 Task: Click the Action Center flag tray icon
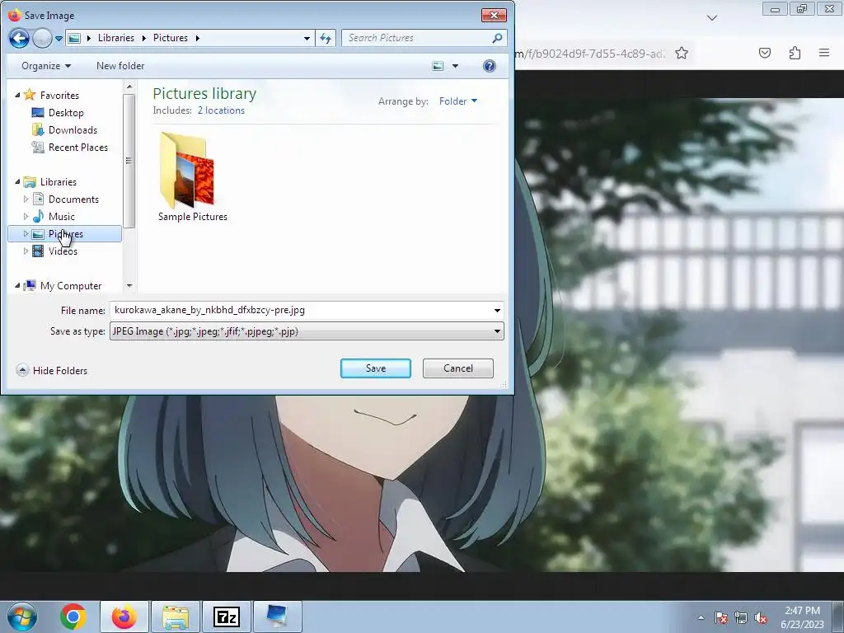pos(721,617)
